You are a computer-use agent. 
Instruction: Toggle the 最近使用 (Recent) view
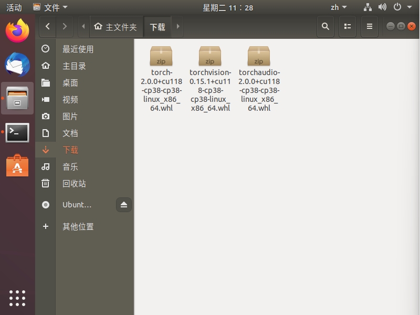tap(78, 49)
